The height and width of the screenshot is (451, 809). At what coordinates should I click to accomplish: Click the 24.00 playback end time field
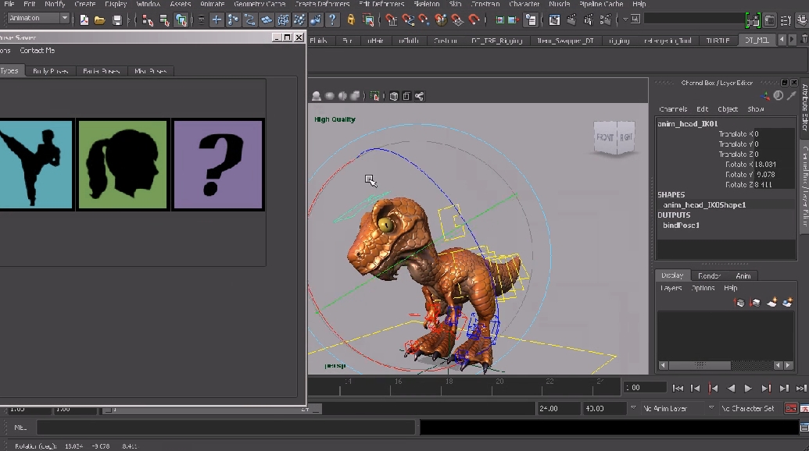pos(558,408)
